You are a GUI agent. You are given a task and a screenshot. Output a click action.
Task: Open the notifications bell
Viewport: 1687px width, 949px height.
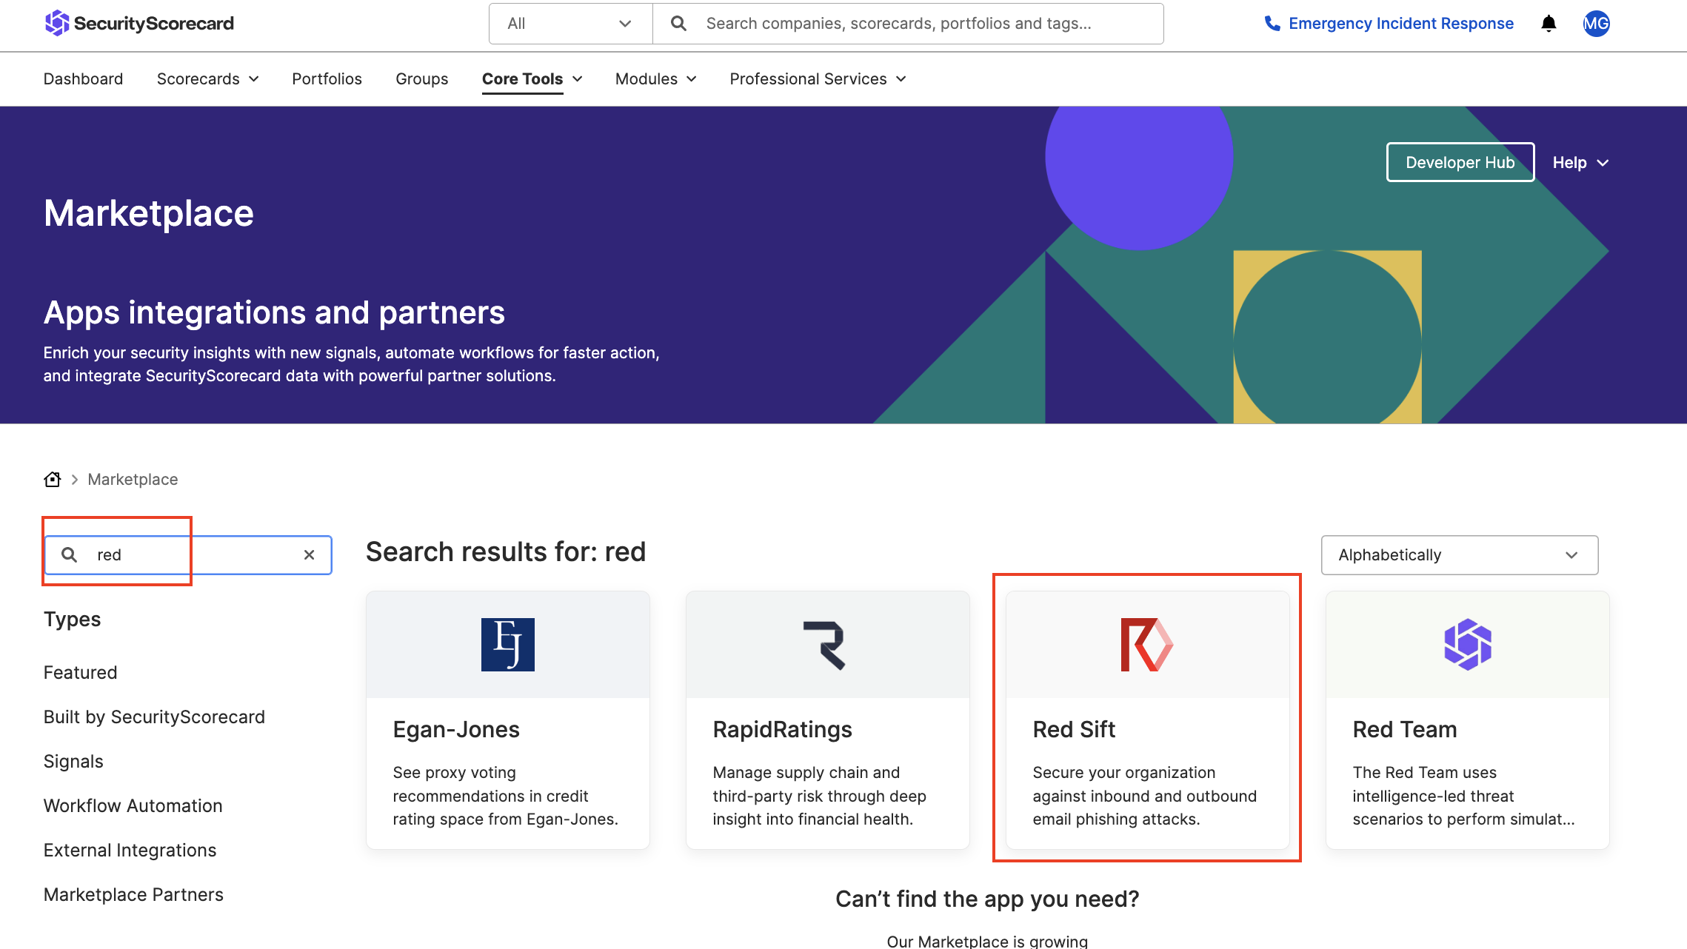click(x=1549, y=24)
